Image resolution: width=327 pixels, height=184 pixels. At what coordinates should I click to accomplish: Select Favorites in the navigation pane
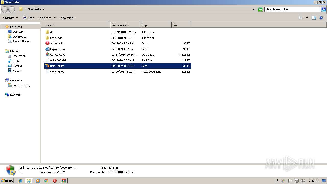coord(16,27)
